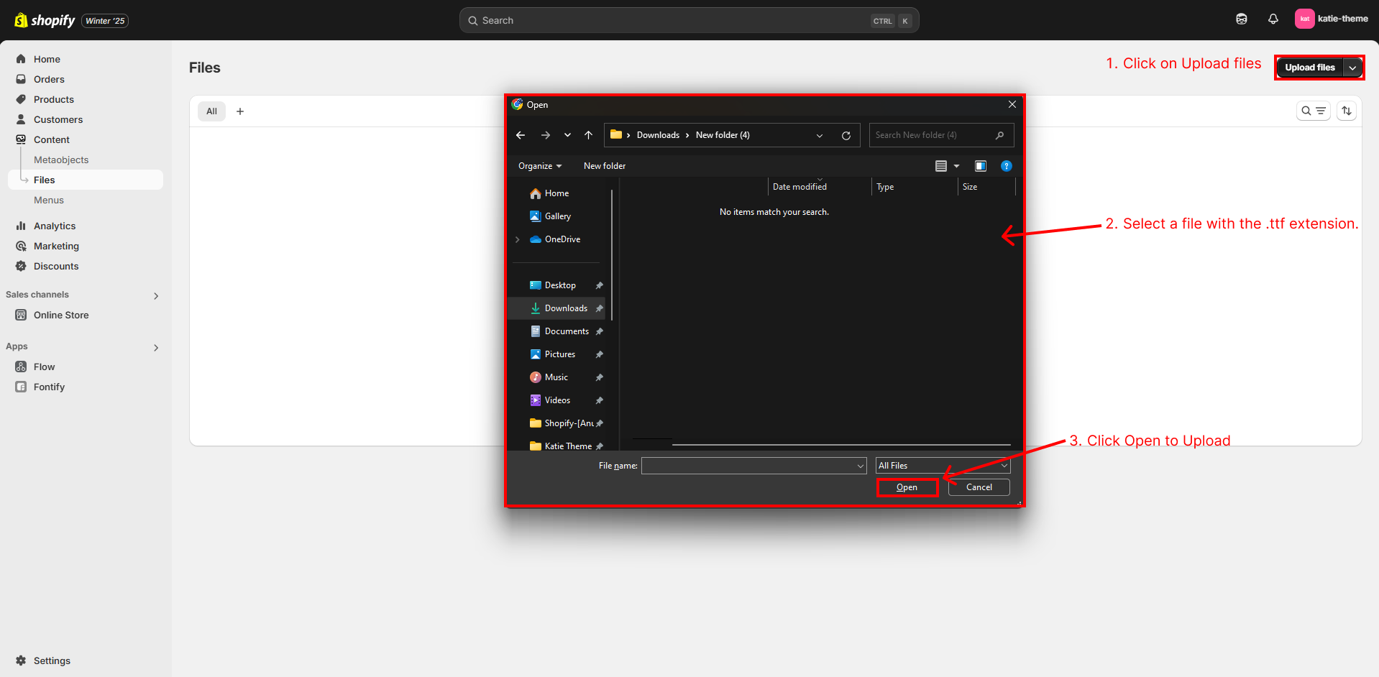The width and height of the screenshot is (1379, 677).
Task: Open the Shopify sidekick assistant icon
Action: coord(1241,19)
